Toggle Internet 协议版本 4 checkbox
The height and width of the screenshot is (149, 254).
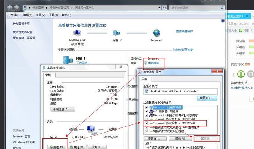[147, 123]
